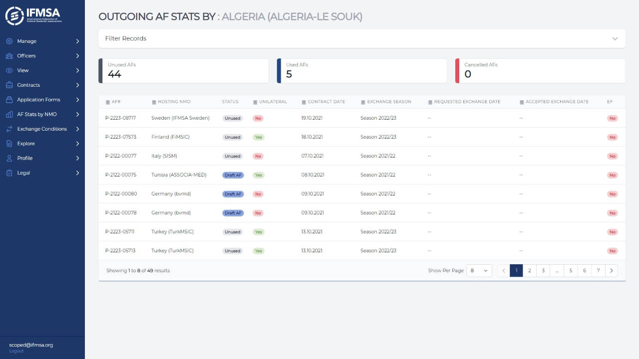Expand the Application Forms chevron
Image resolution: width=639 pixels, height=359 pixels.
77,100
